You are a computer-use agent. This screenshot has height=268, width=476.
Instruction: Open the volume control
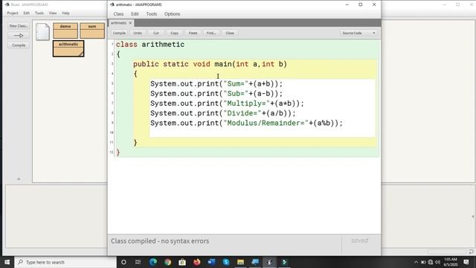click(438, 262)
